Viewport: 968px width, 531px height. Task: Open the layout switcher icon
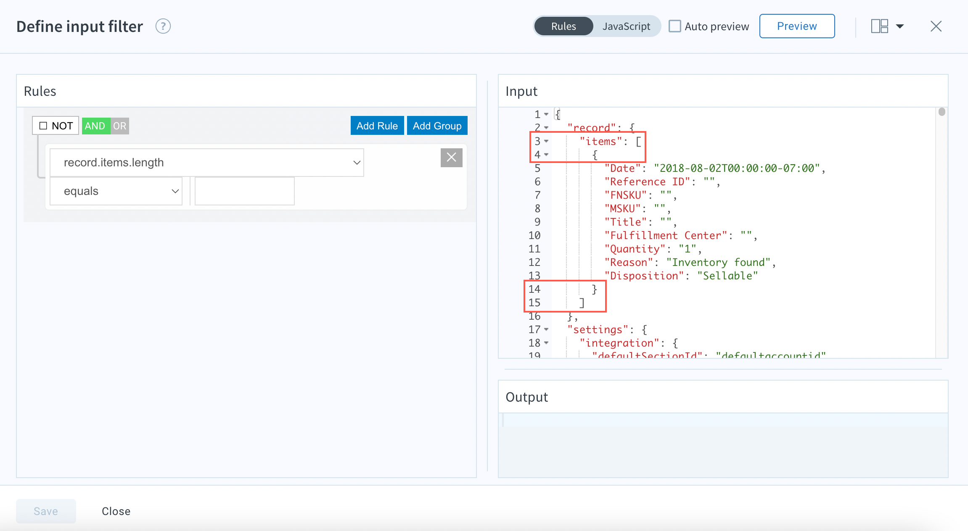(x=879, y=26)
